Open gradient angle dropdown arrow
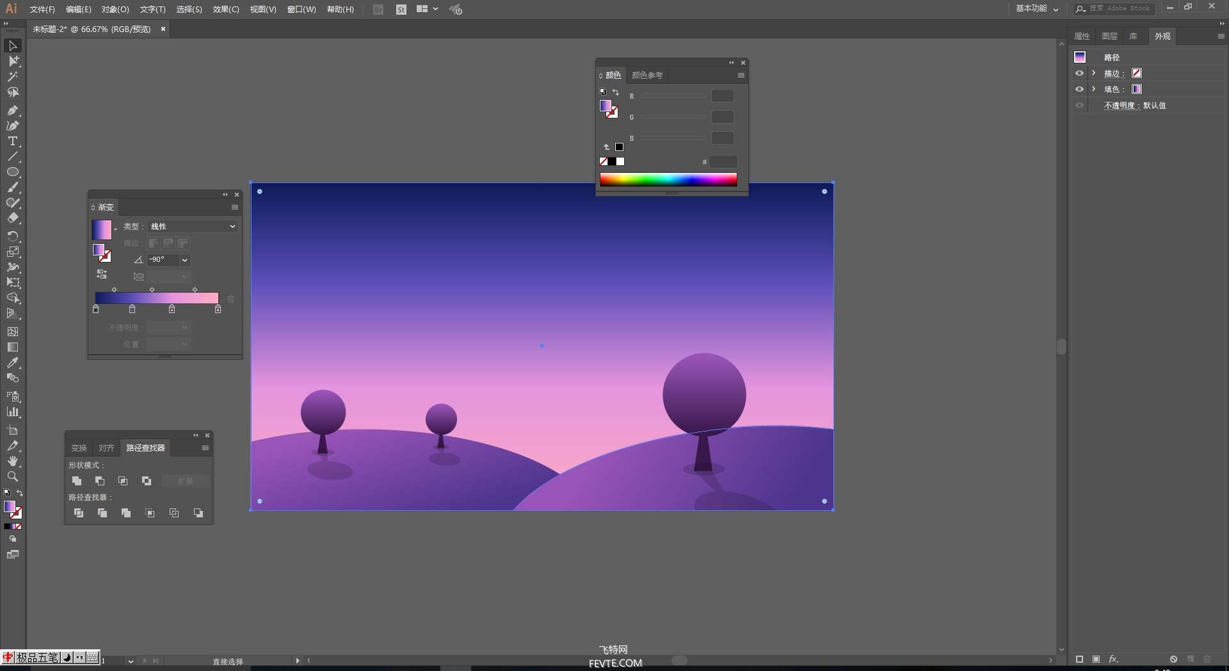Image resolution: width=1229 pixels, height=671 pixels. click(184, 260)
